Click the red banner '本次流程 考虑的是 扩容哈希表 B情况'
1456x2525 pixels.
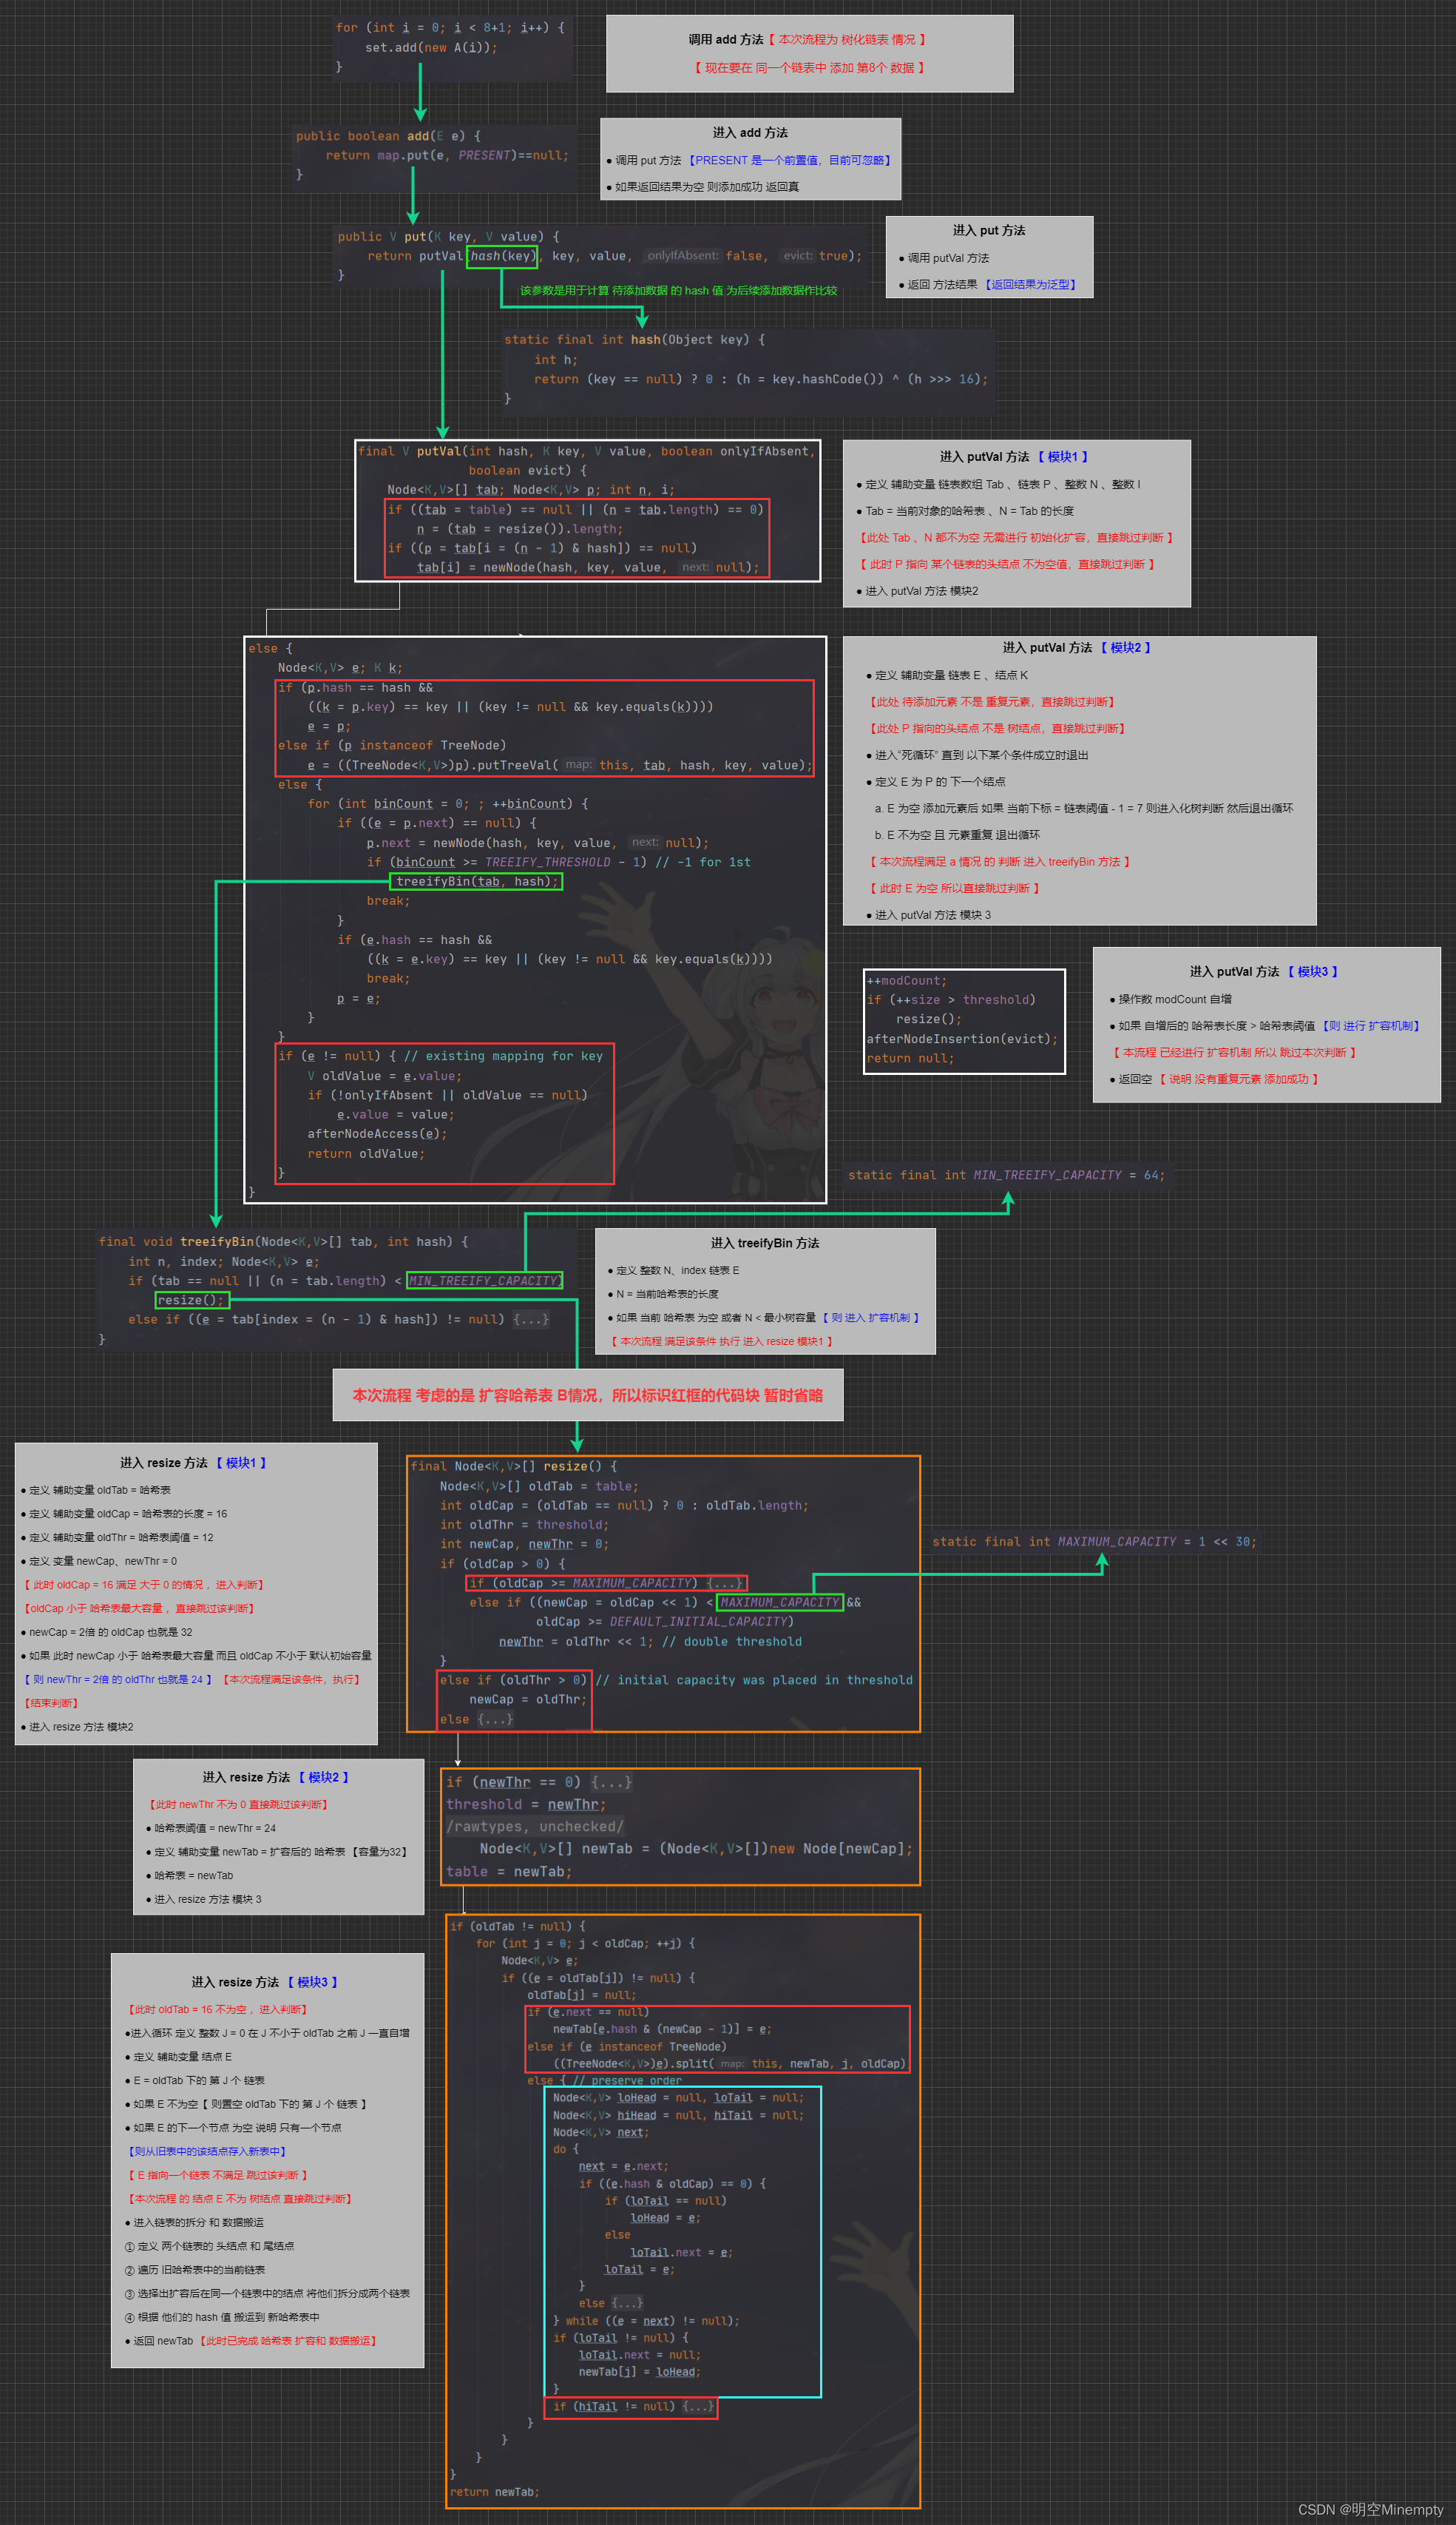(x=588, y=1395)
